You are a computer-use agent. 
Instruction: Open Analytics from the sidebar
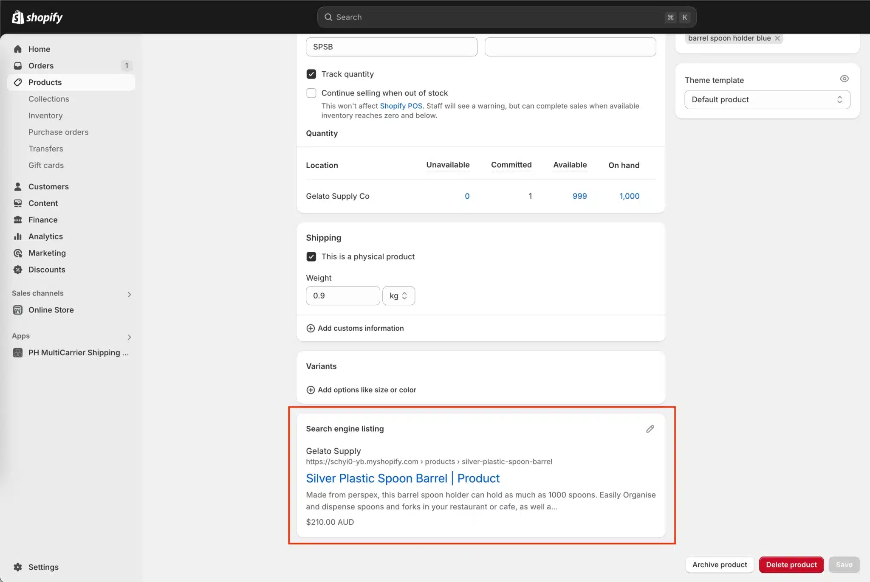click(45, 236)
